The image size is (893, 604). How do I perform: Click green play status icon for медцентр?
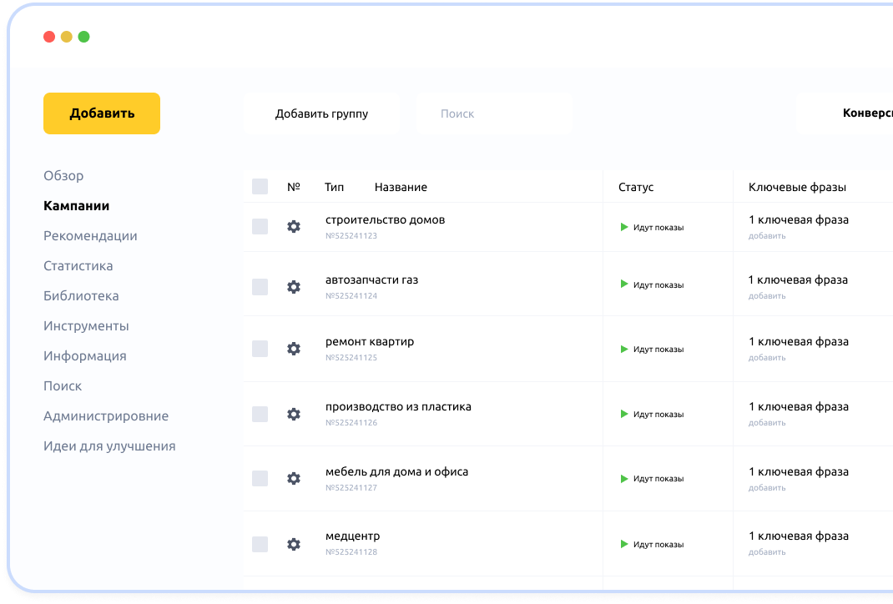(x=624, y=544)
